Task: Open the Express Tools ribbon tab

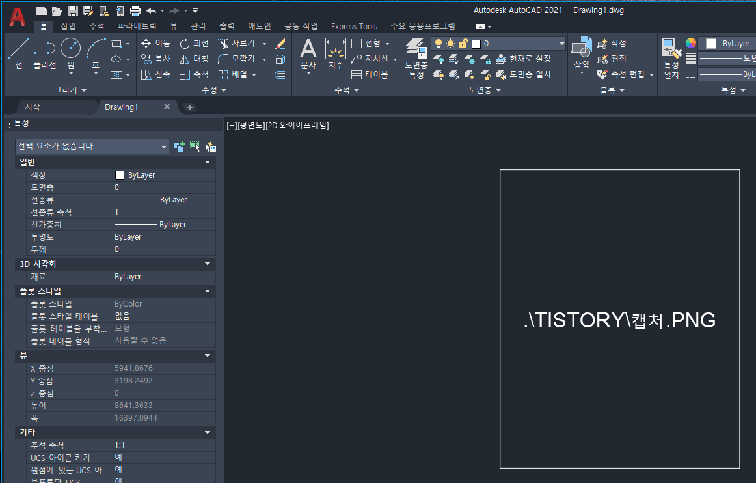Action: click(x=354, y=27)
